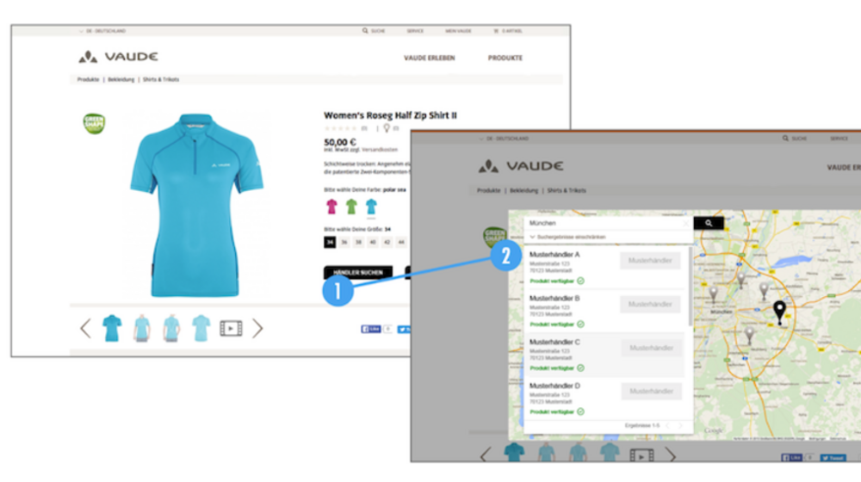861x482 pixels.
Task: Open VAUDE ERLEBEN navigation on product page
Action: (430, 58)
